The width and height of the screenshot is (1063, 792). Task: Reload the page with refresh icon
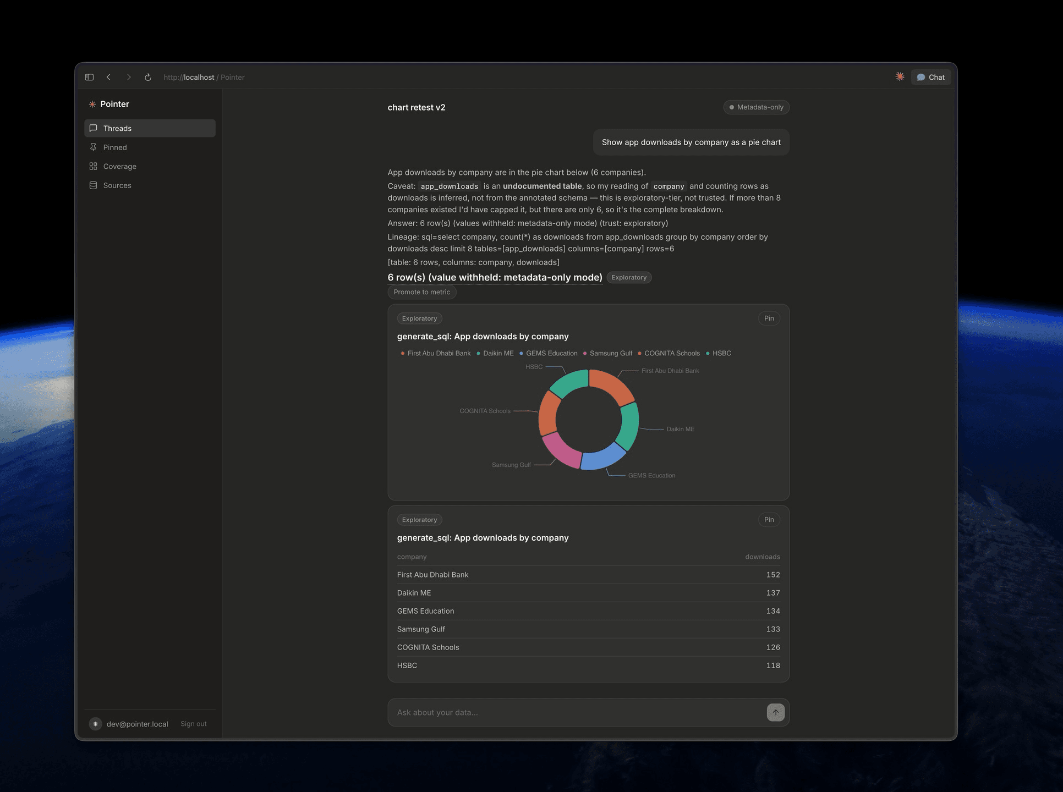[148, 77]
